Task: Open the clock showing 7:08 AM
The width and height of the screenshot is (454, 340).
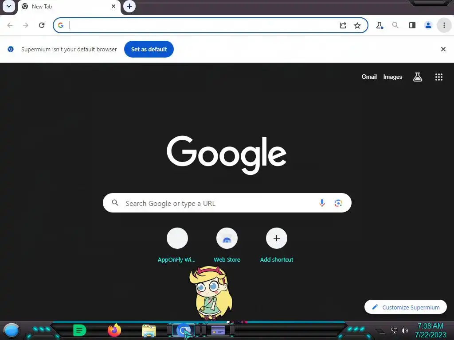Action: (x=430, y=330)
